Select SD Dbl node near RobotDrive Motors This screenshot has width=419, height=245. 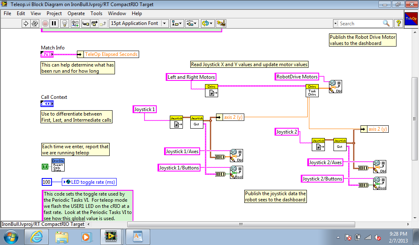[x=336, y=87]
